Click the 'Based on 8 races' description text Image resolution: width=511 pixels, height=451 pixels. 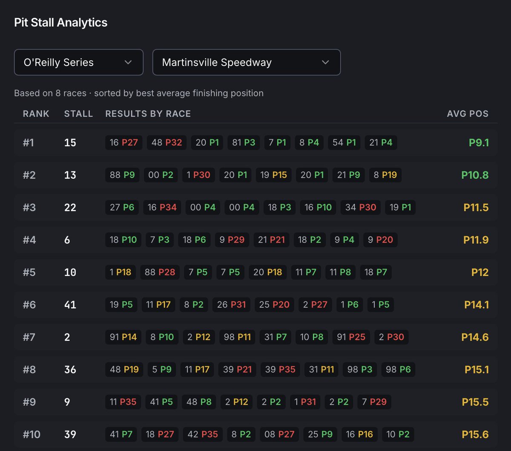tap(139, 93)
